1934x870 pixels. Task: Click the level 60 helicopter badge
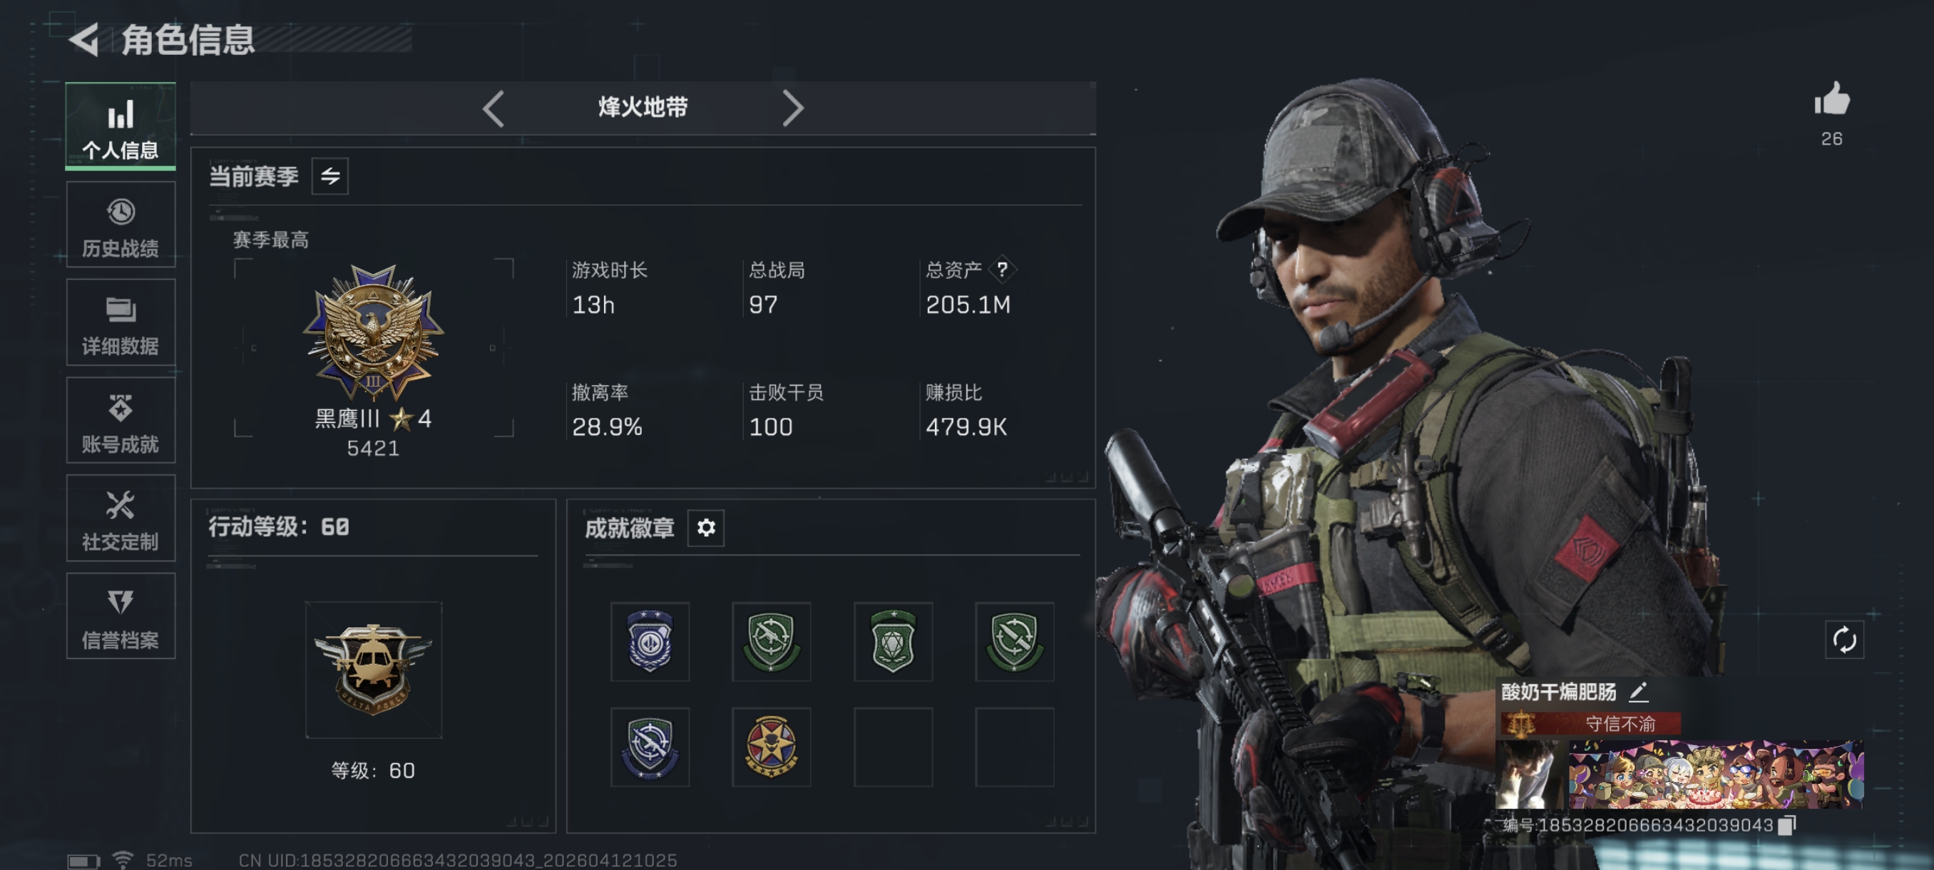coord(373,670)
